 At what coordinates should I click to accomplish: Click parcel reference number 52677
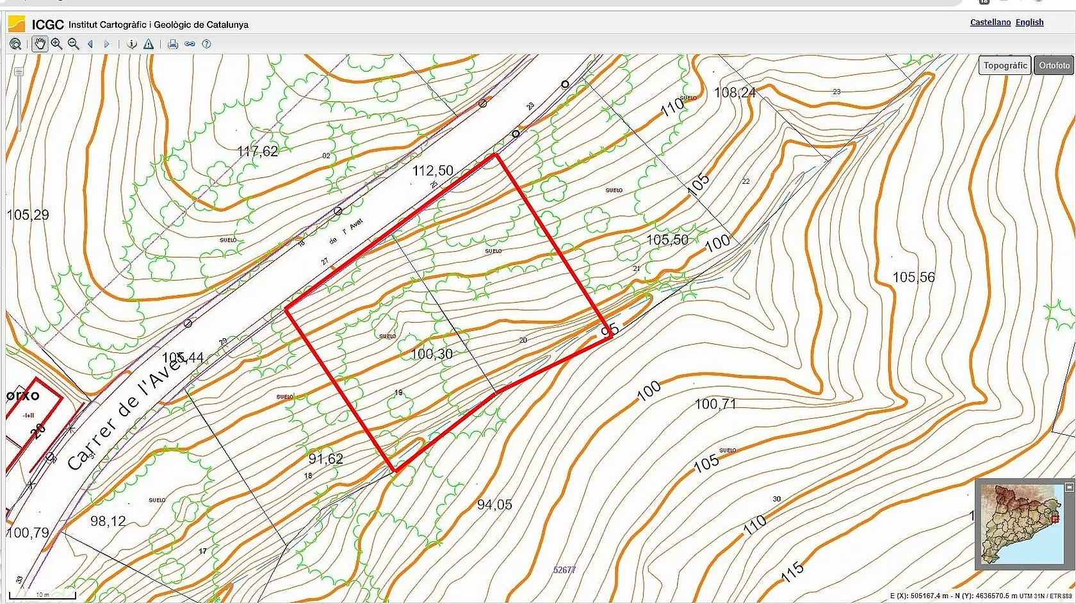click(564, 570)
